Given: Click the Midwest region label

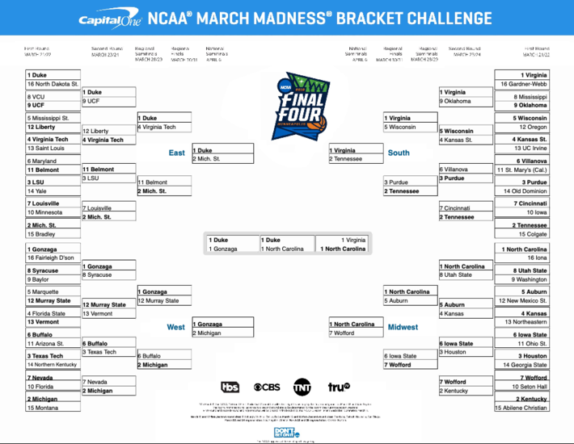Looking at the screenshot, I should [403, 327].
